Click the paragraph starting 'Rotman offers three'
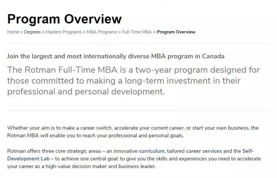 pyautogui.click(x=134, y=158)
